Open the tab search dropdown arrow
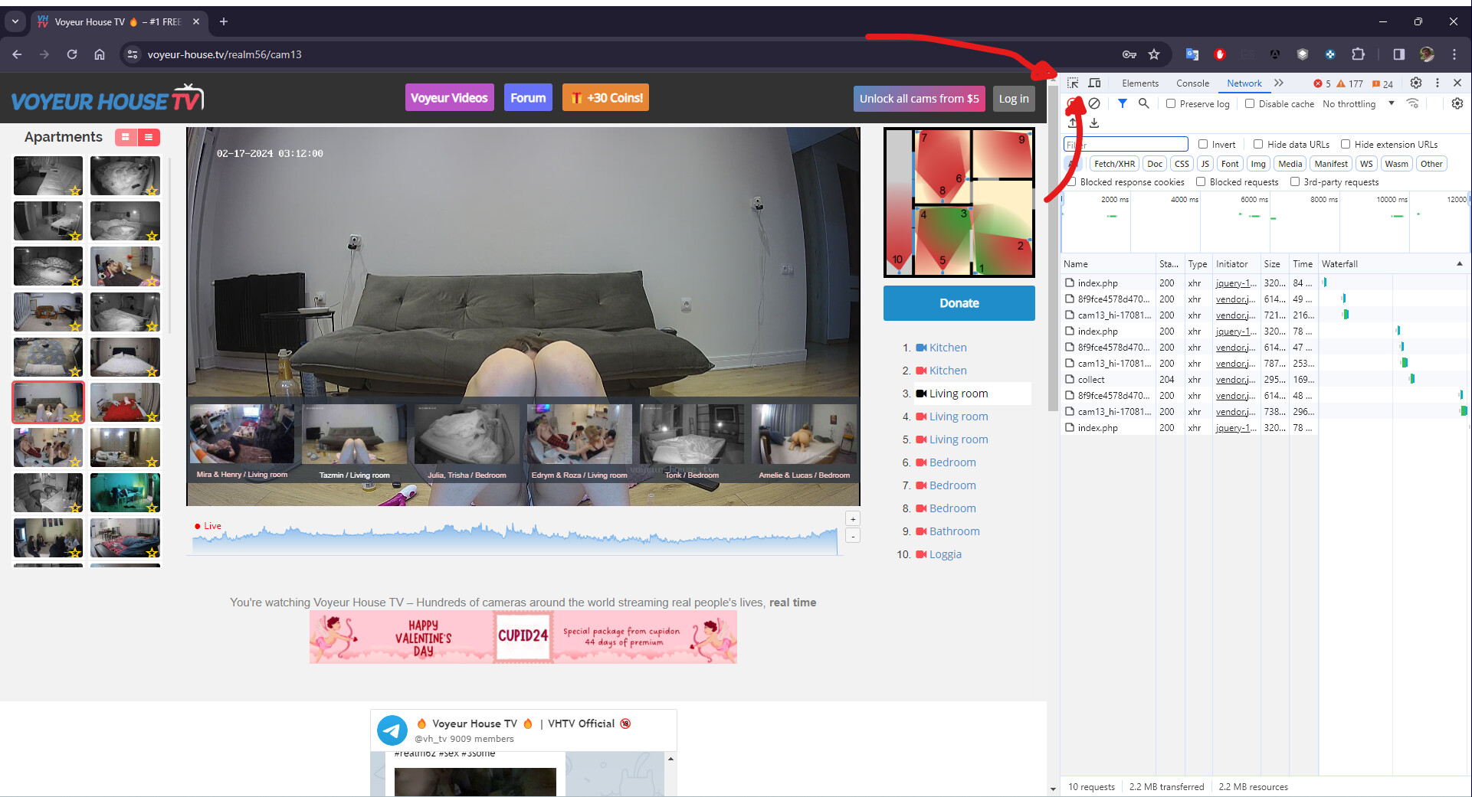Screen dimensions: 1472x797 (x=15, y=21)
